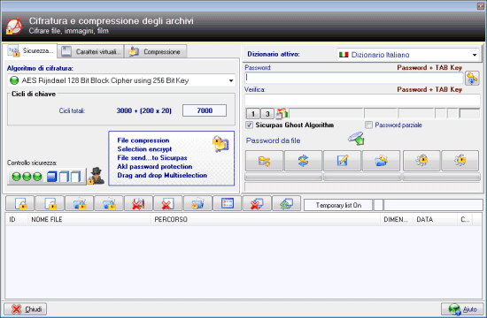This screenshot has width=487, height=318.
Task: Click the green arrows refresh windows button
Action: (286, 204)
